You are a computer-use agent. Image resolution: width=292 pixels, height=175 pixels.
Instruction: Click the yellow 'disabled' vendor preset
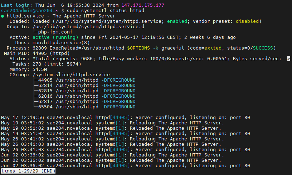click(247, 21)
